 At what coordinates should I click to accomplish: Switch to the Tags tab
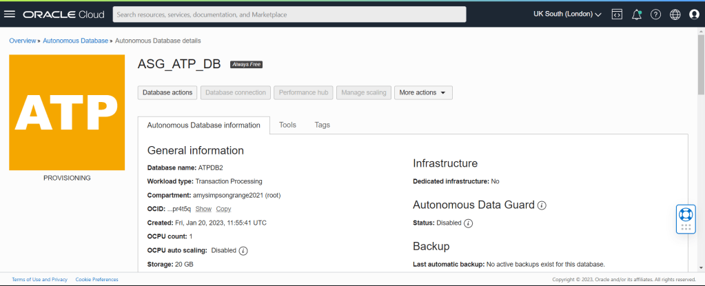tap(322, 125)
